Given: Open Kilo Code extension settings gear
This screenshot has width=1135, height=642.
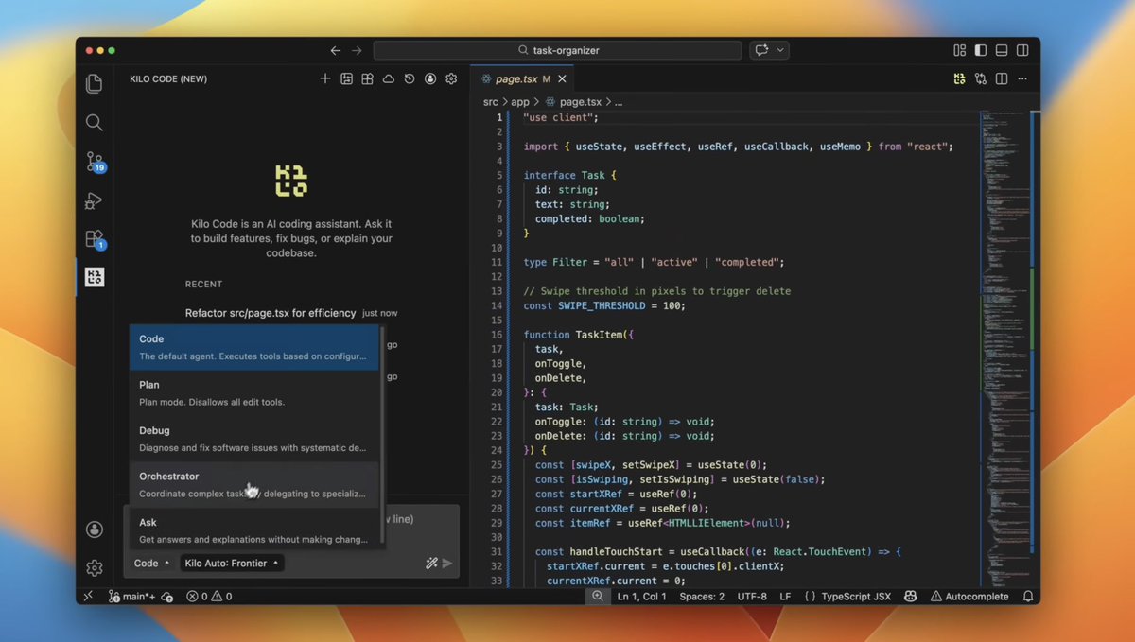Looking at the screenshot, I should tap(451, 78).
